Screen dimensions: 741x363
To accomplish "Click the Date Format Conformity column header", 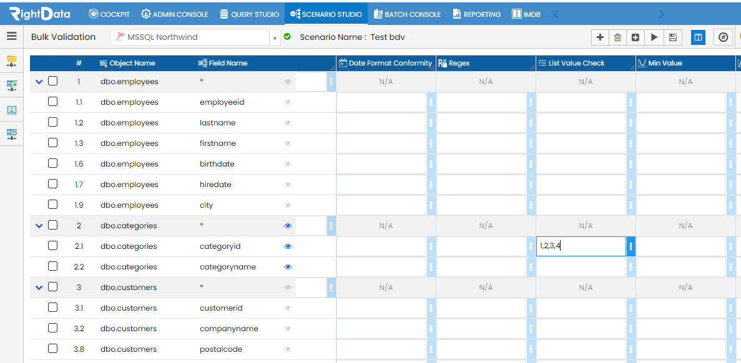I will click(x=386, y=63).
